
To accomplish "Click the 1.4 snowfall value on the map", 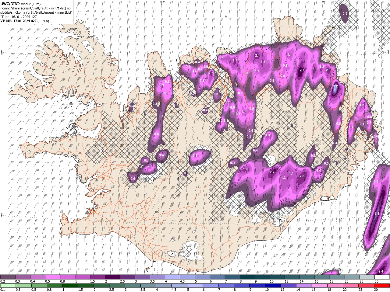I will pyautogui.click(x=239, y=69).
